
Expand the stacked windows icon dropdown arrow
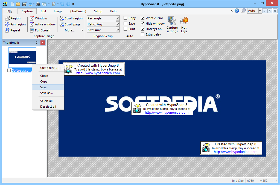coord(49,4)
